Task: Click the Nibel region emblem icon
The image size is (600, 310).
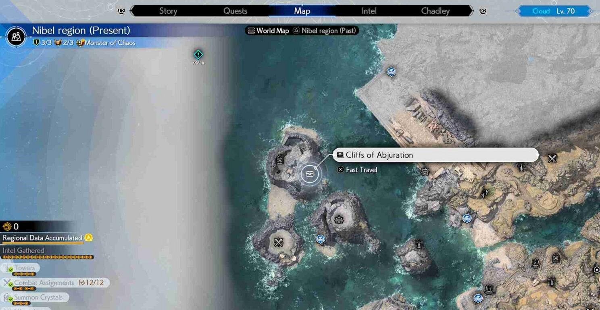Action: (x=16, y=37)
